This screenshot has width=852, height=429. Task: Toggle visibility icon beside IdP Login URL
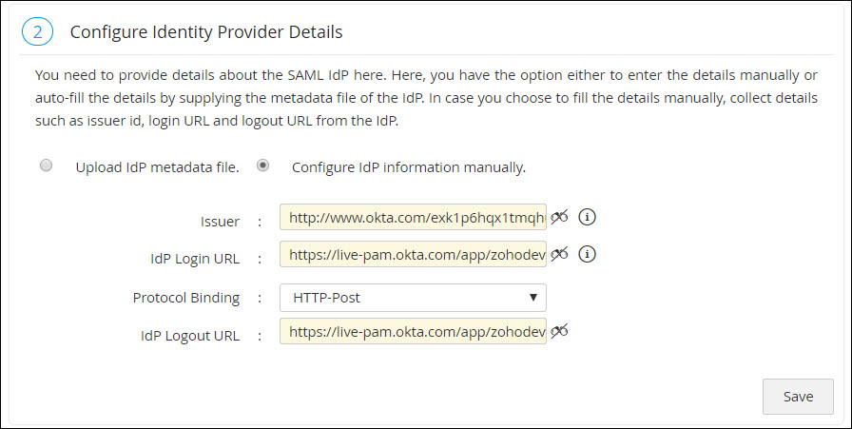(559, 254)
